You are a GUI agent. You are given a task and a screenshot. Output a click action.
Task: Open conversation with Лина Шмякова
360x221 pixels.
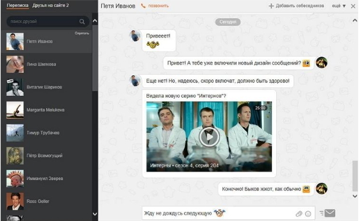pos(46,64)
